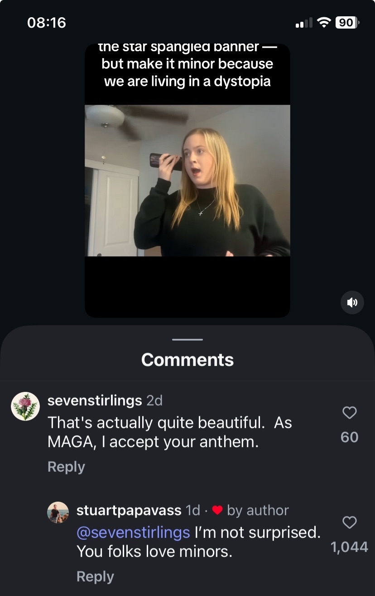View the 1,044 likes count
The width and height of the screenshot is (375, 596).
coord(349,547)
